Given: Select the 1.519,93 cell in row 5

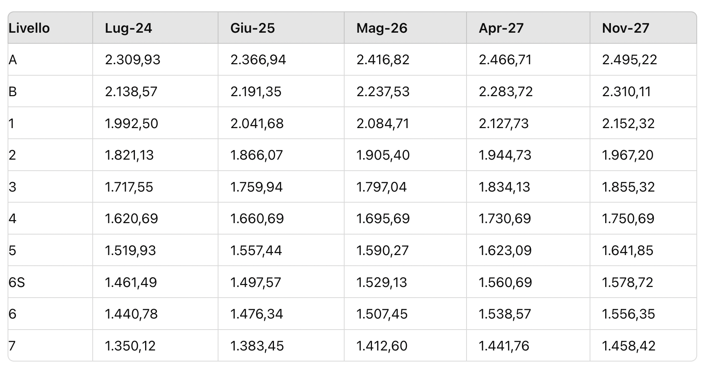Looking at the screenshot, I should [x=130, y=251].
